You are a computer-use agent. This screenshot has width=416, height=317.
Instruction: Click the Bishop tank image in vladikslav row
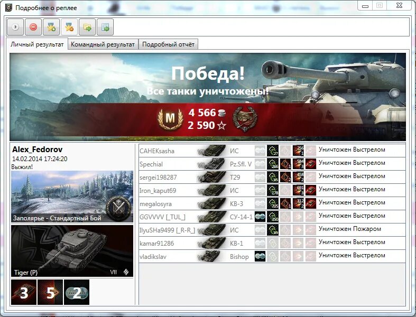[211, 256]
